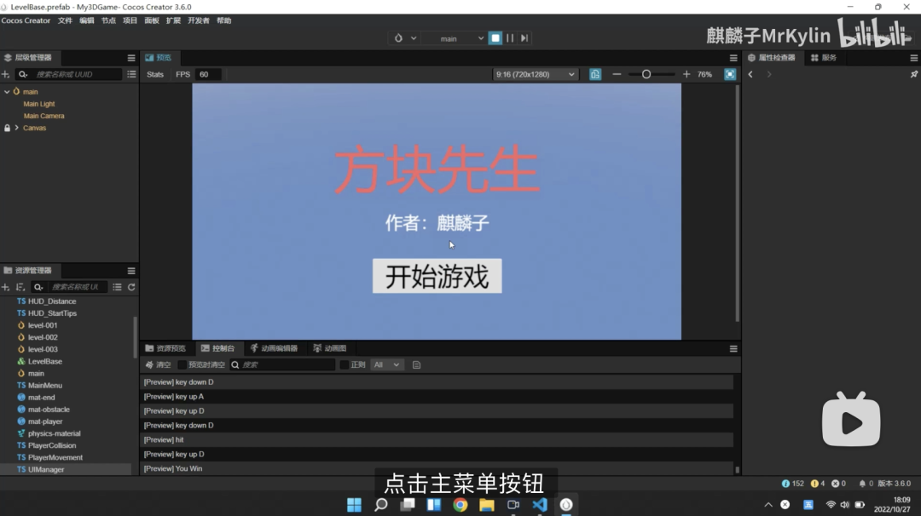This screenshot has height=516, width=921.
Task: Collapse the main node in 层级管理器
Action: point(7,91)
